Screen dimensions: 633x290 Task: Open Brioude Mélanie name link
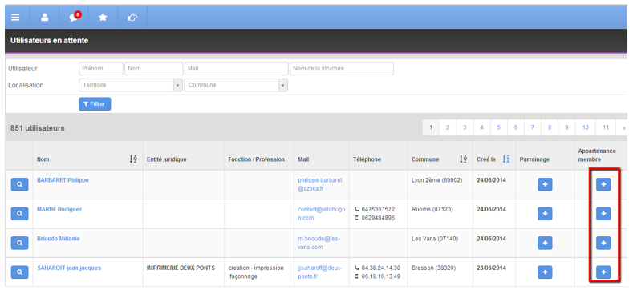(59, 239)
